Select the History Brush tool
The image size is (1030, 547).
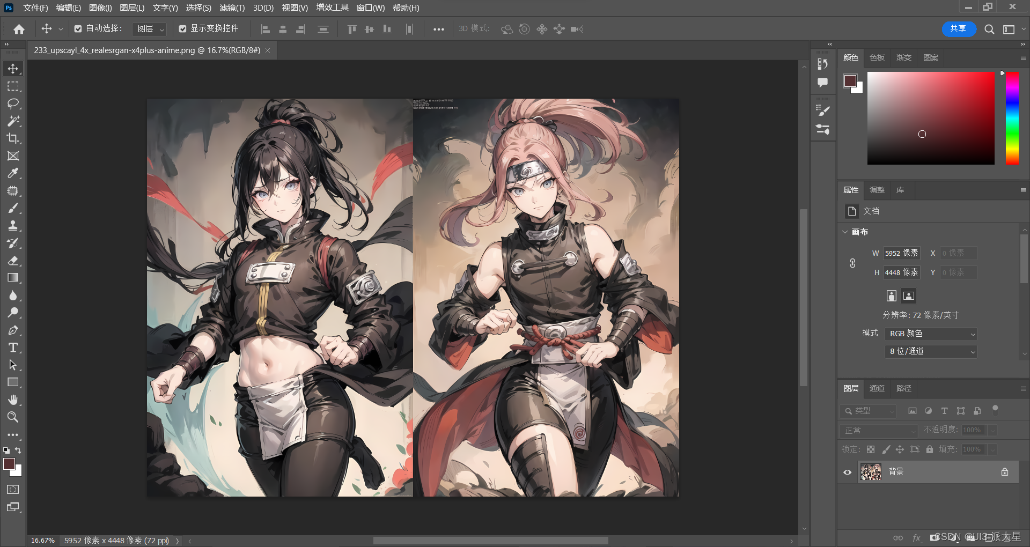pos(13,243)
